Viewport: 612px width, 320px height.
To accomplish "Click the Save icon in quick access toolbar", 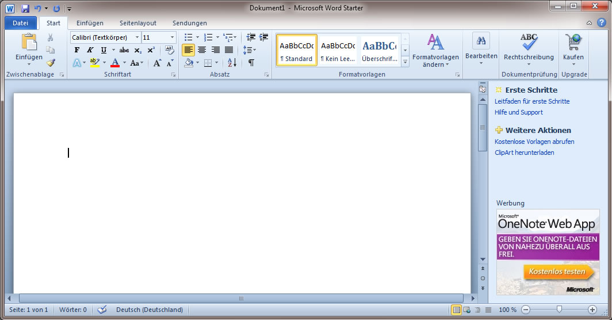I will pos(25,8).
